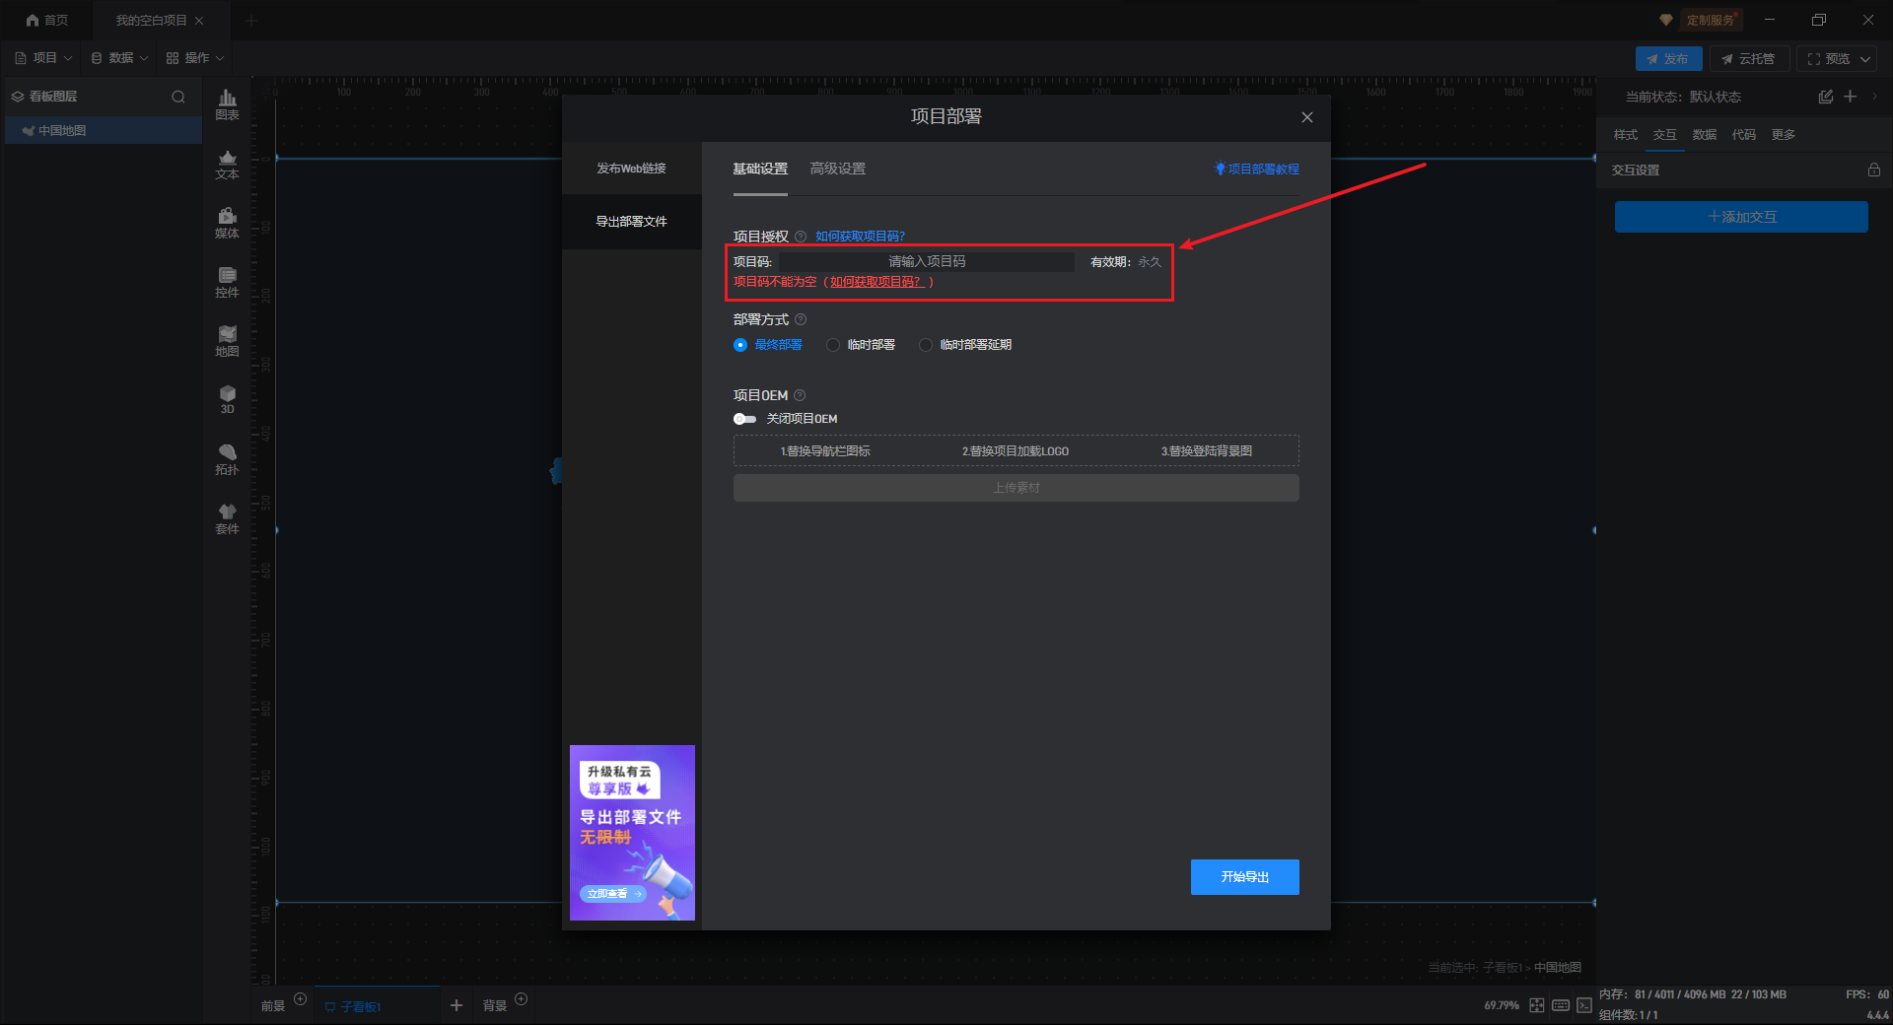Image resolution: width=1893 pixels, height=1025 pixels.
Task: Open the 套件 kits components icon
Action: point(227,518)
